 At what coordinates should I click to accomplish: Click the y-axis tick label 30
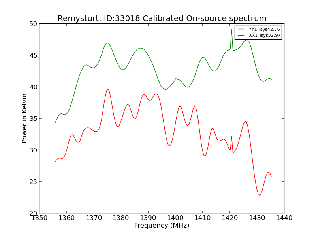[33, 150]
